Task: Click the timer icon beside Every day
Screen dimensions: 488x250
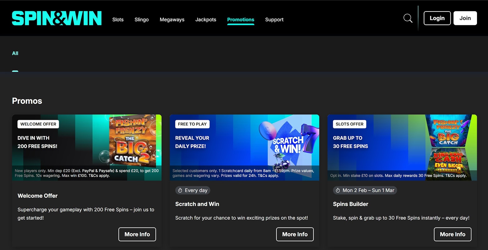Action: (x=180, y=190)
